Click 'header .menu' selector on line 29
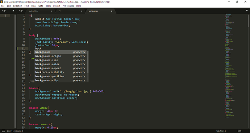 pyautogui.click(x=38, y=108)
